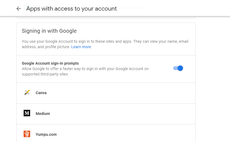Click empty space in the Medium row

pyautogui.click(x=117, y=114)
